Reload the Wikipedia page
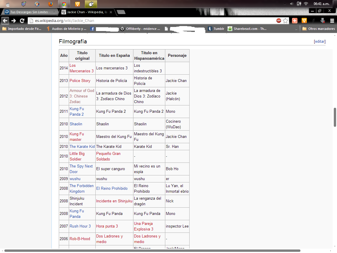Image resolution: width=337 pixels, height=253 pixels. [22, 20]
